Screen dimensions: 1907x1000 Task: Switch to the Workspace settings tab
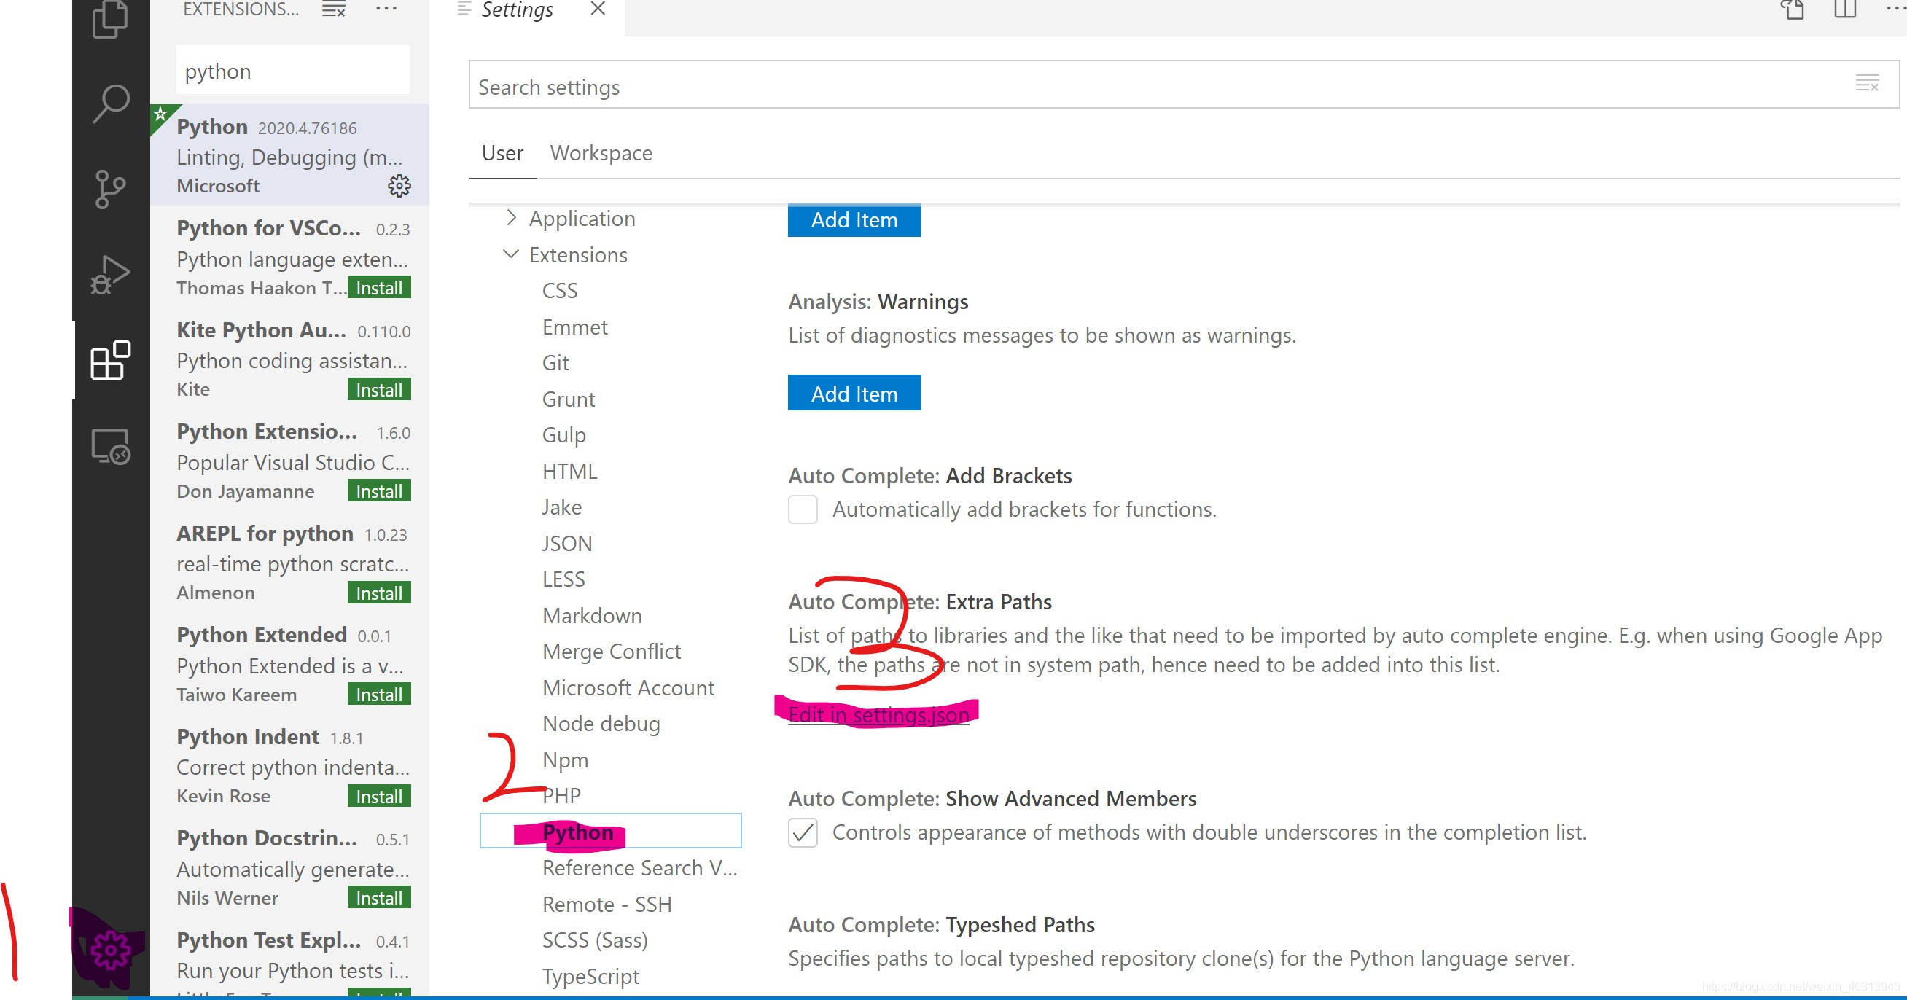(601, 153)
